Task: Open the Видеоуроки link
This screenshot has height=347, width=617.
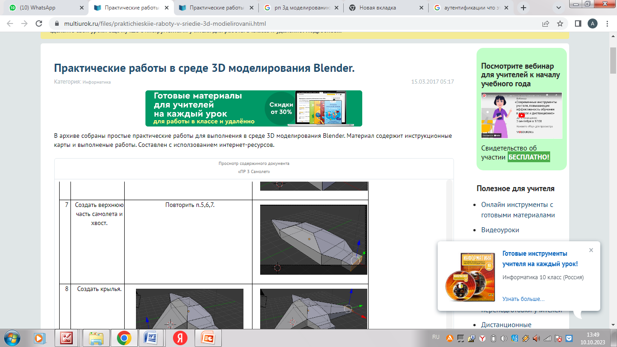Action: point(500,230)
